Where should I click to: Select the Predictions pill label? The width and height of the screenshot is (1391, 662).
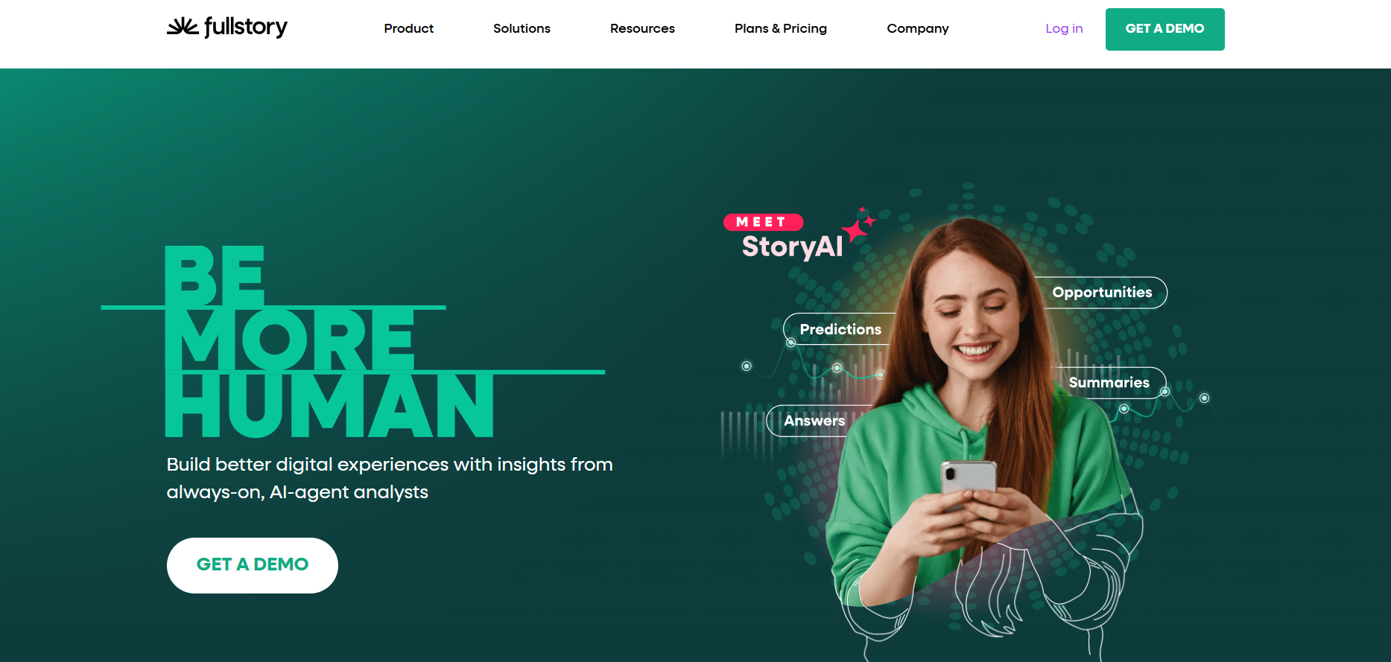tap(840, 329)
